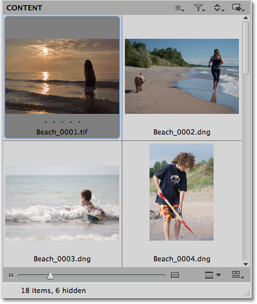This screenshot has height=304, width=257.
Task: Click the Beach_0004.dng file name
Action: [182, 259]
